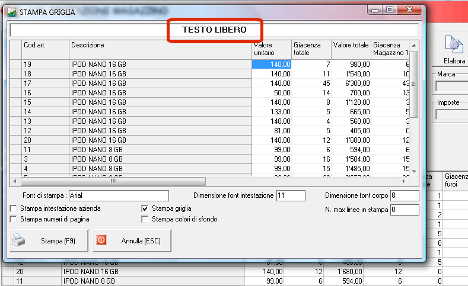The height and width of the screenshot is (286, 468).
Task: Click the printer icon on Stampa button
Action: click(x=18, y=240)
